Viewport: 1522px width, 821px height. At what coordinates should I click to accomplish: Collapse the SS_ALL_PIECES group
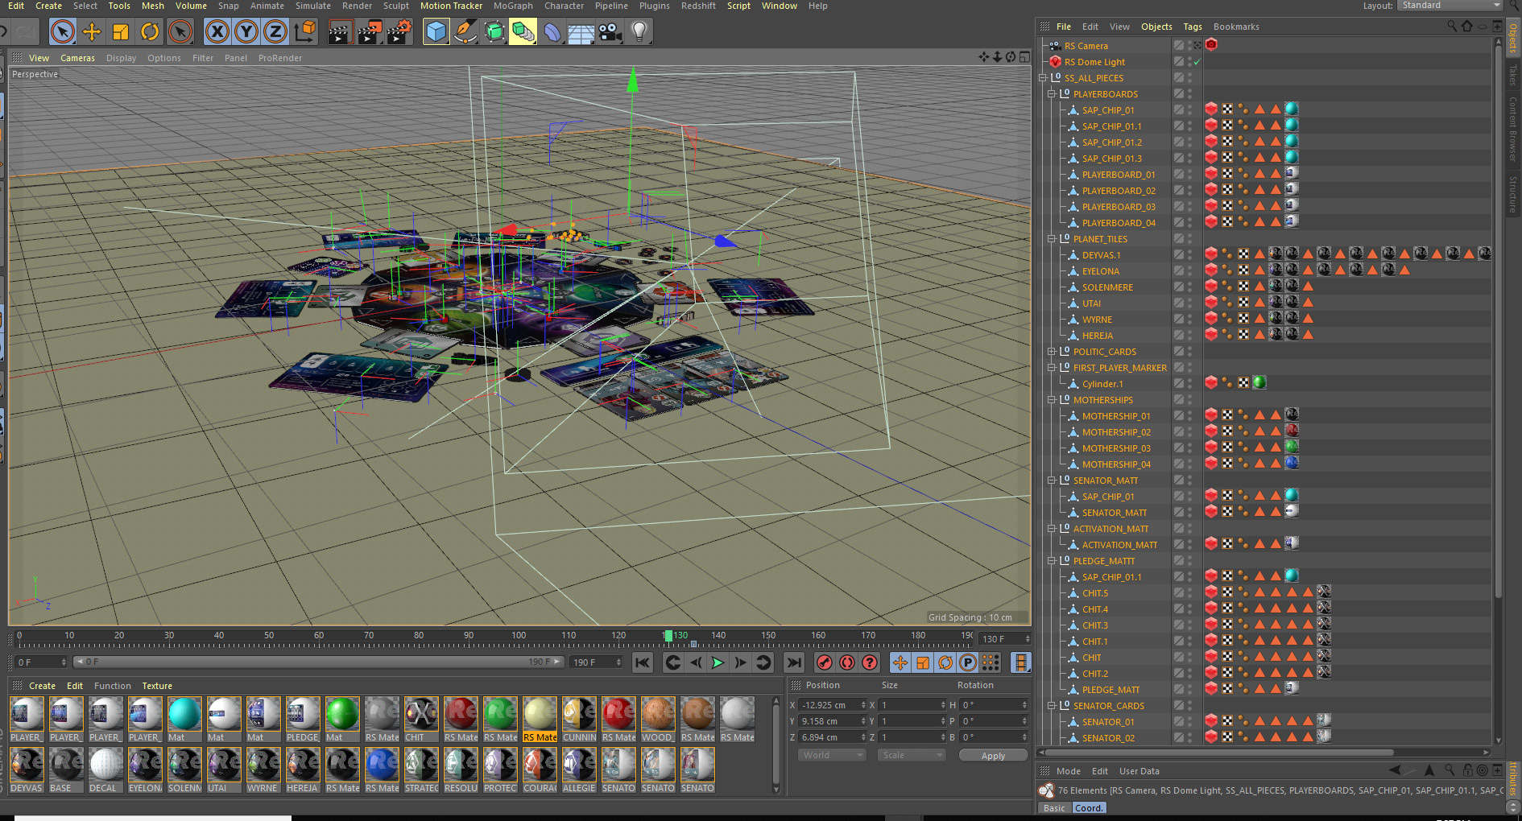point(1043,78)
